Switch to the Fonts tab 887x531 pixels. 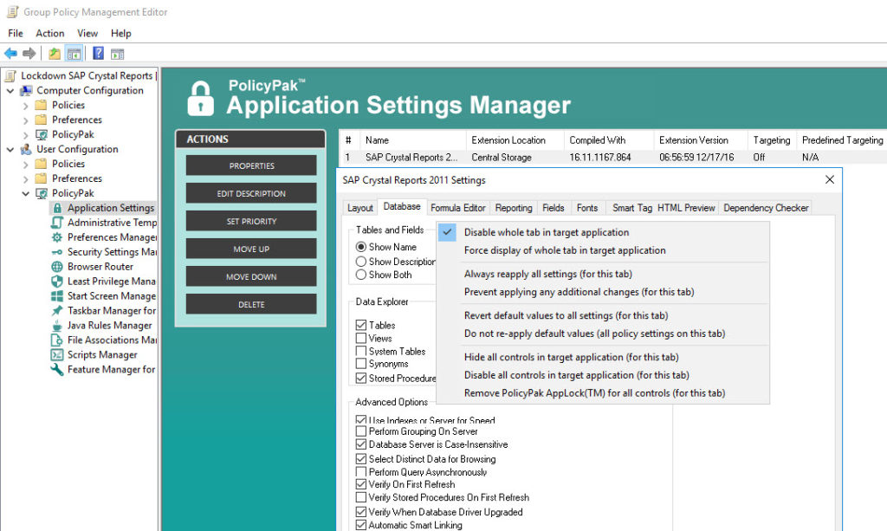[x=587, y=208]
